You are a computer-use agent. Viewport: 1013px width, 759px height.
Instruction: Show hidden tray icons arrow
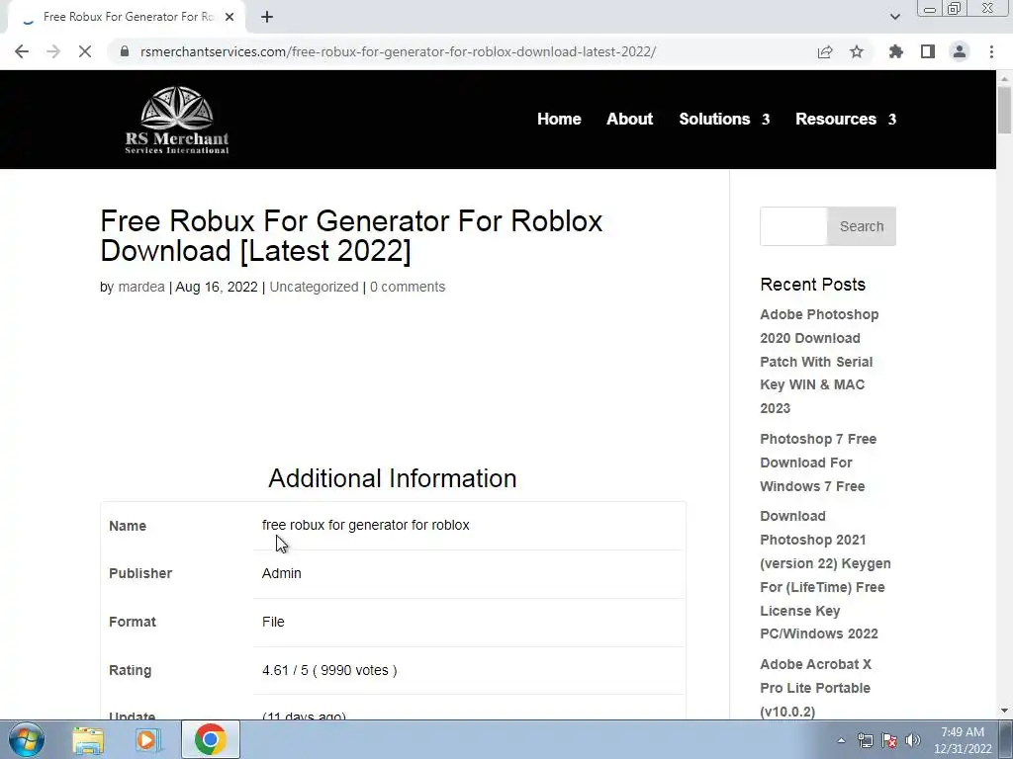click(x=841, y=740)
